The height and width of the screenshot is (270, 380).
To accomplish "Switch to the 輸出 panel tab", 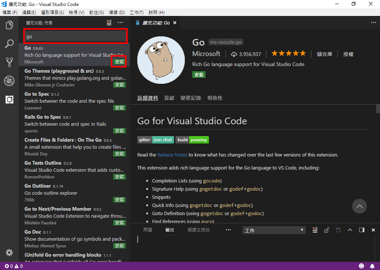I will (x=170, y=230).
